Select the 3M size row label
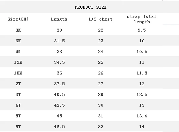 click(x=18, y=30)
